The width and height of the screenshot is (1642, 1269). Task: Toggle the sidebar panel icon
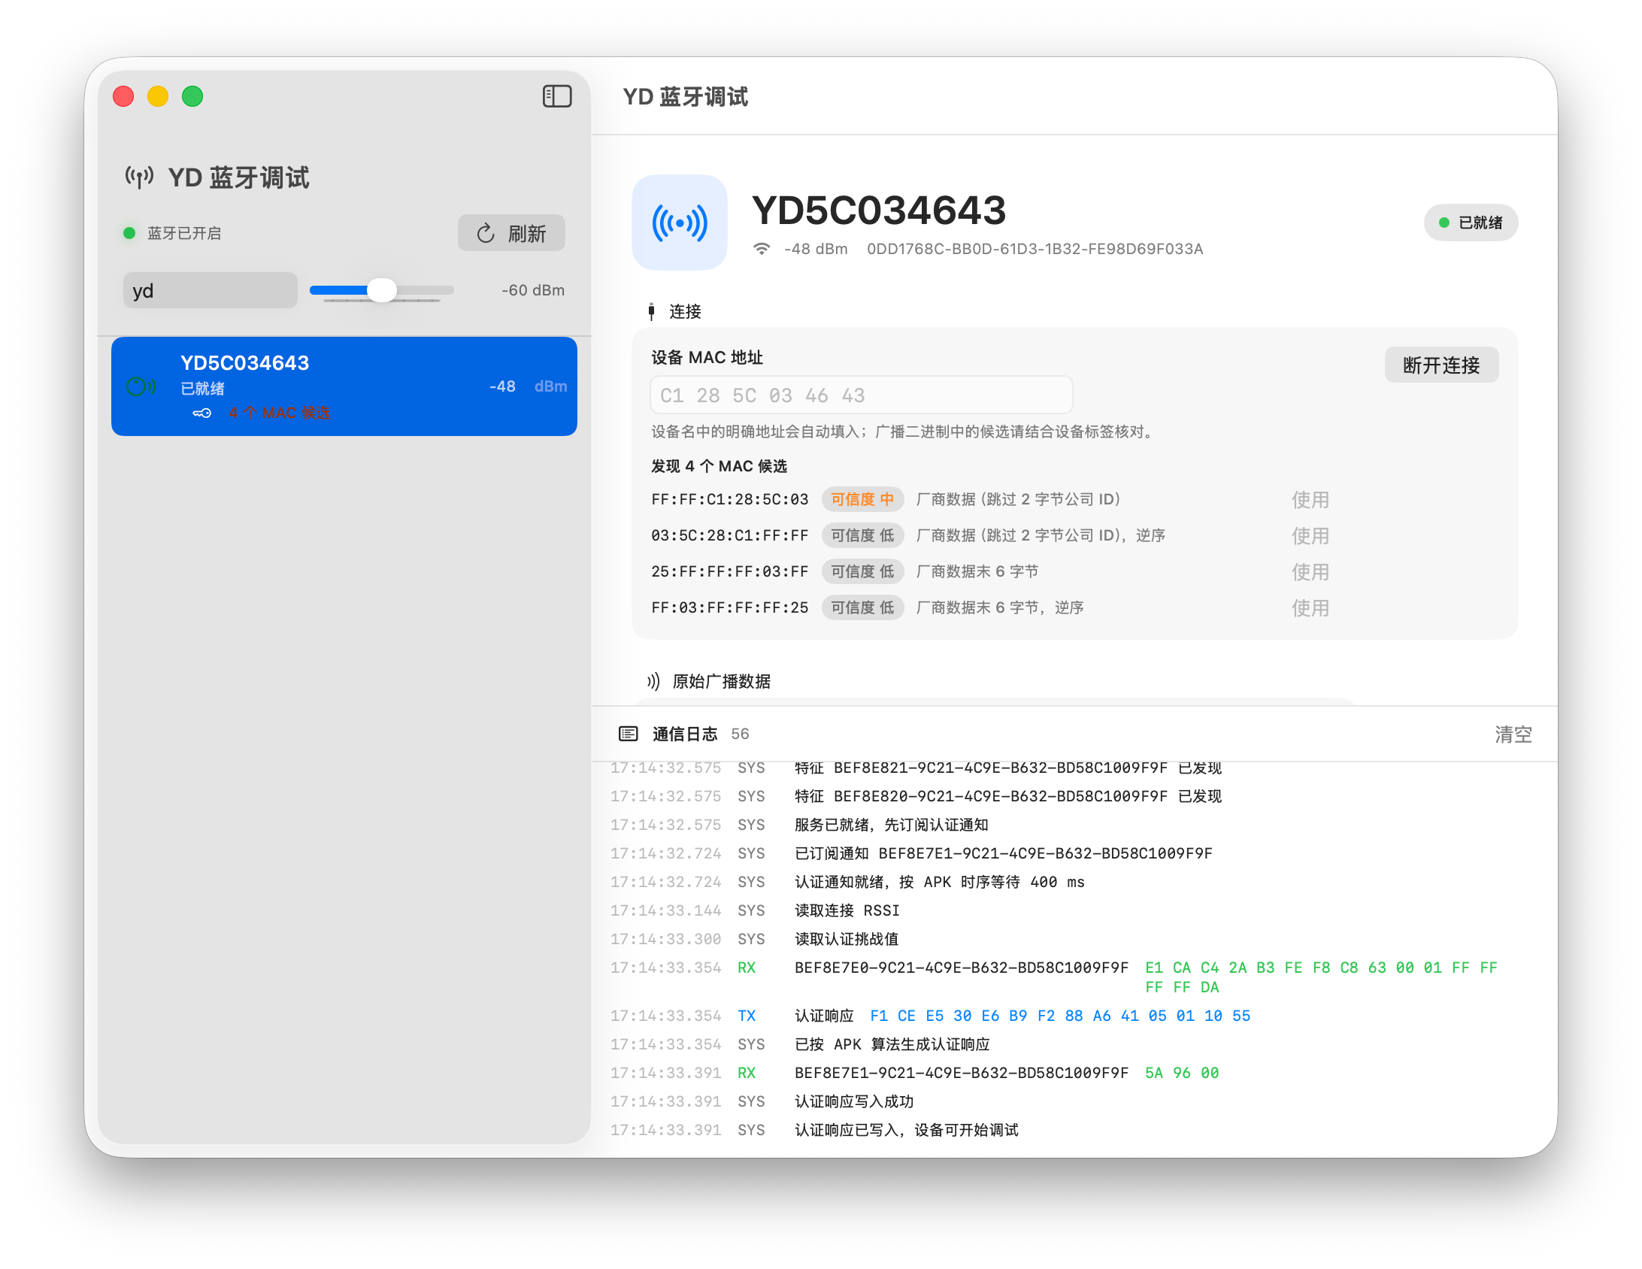(557, 96)
